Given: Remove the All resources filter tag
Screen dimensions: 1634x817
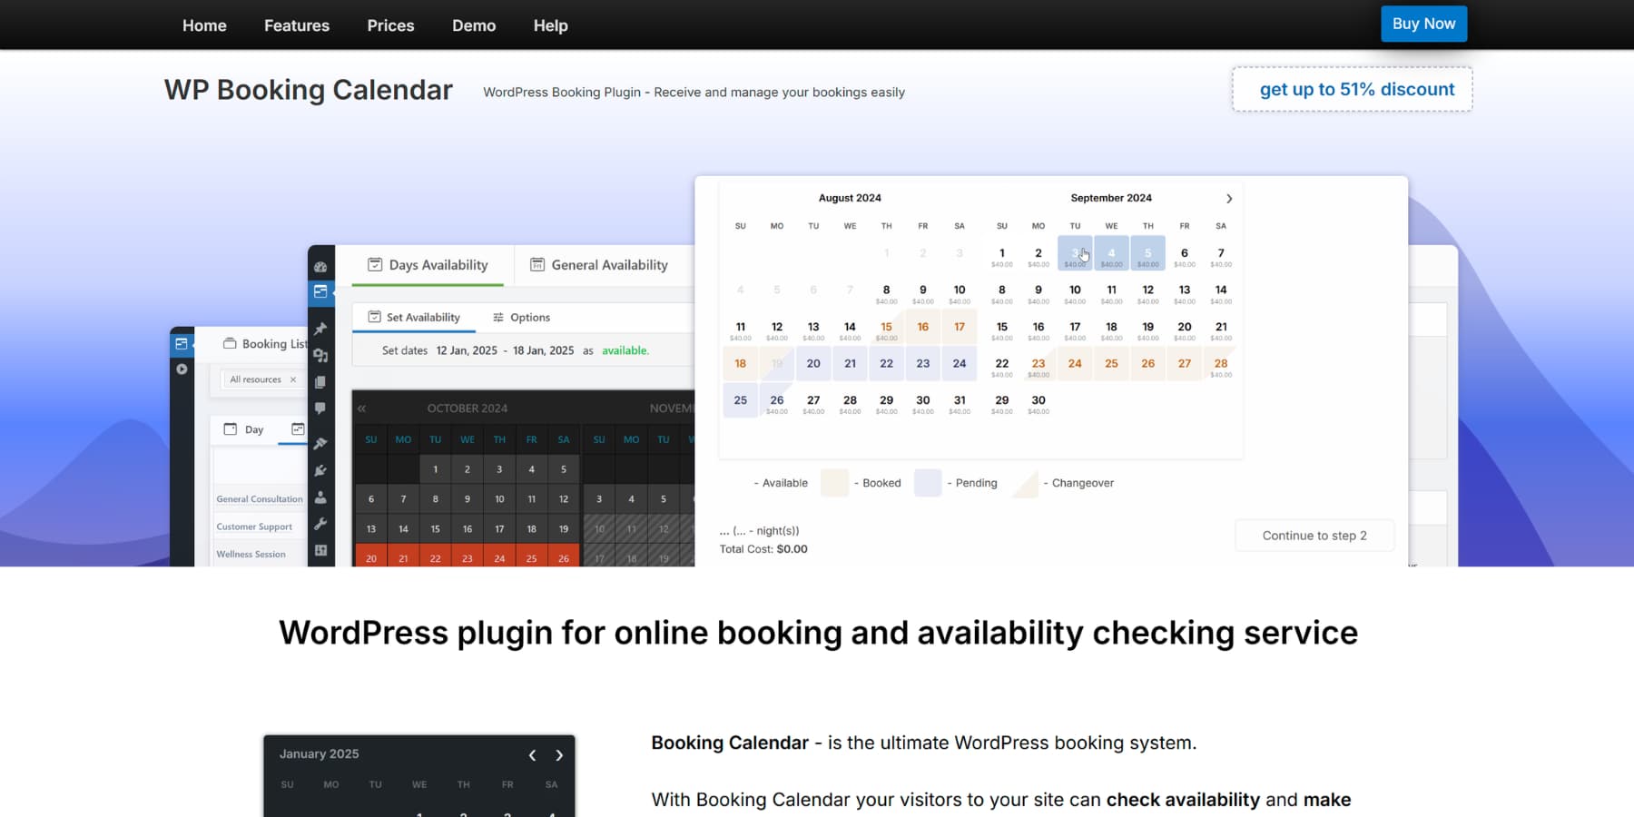Looking at the screenshot, I should coord(291,379).
